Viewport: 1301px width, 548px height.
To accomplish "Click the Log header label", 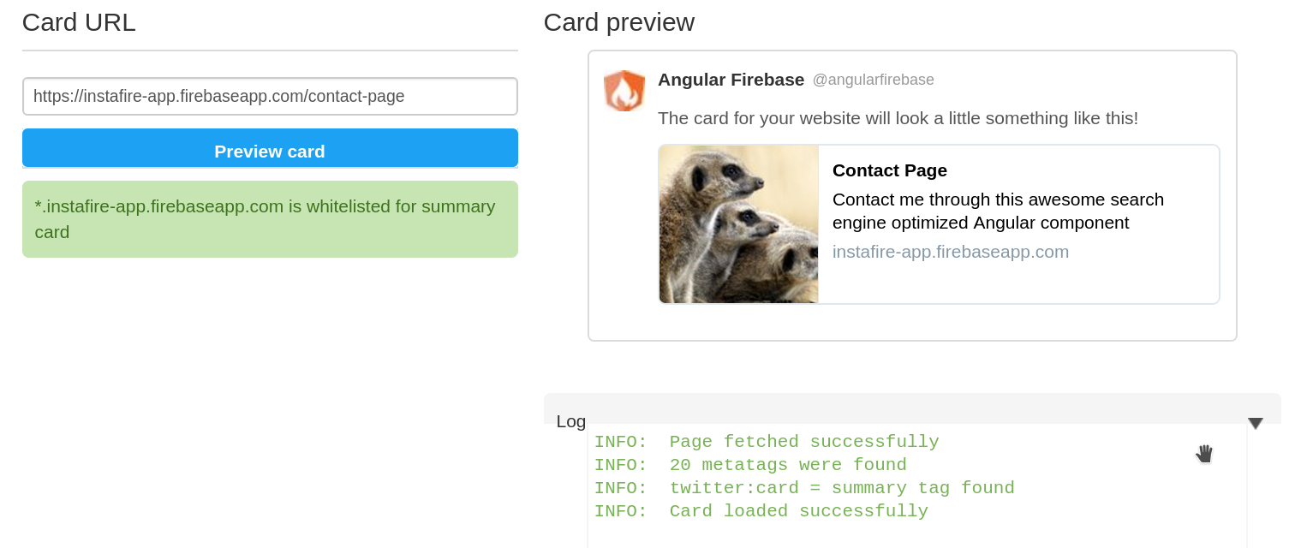I will point(571,421).
